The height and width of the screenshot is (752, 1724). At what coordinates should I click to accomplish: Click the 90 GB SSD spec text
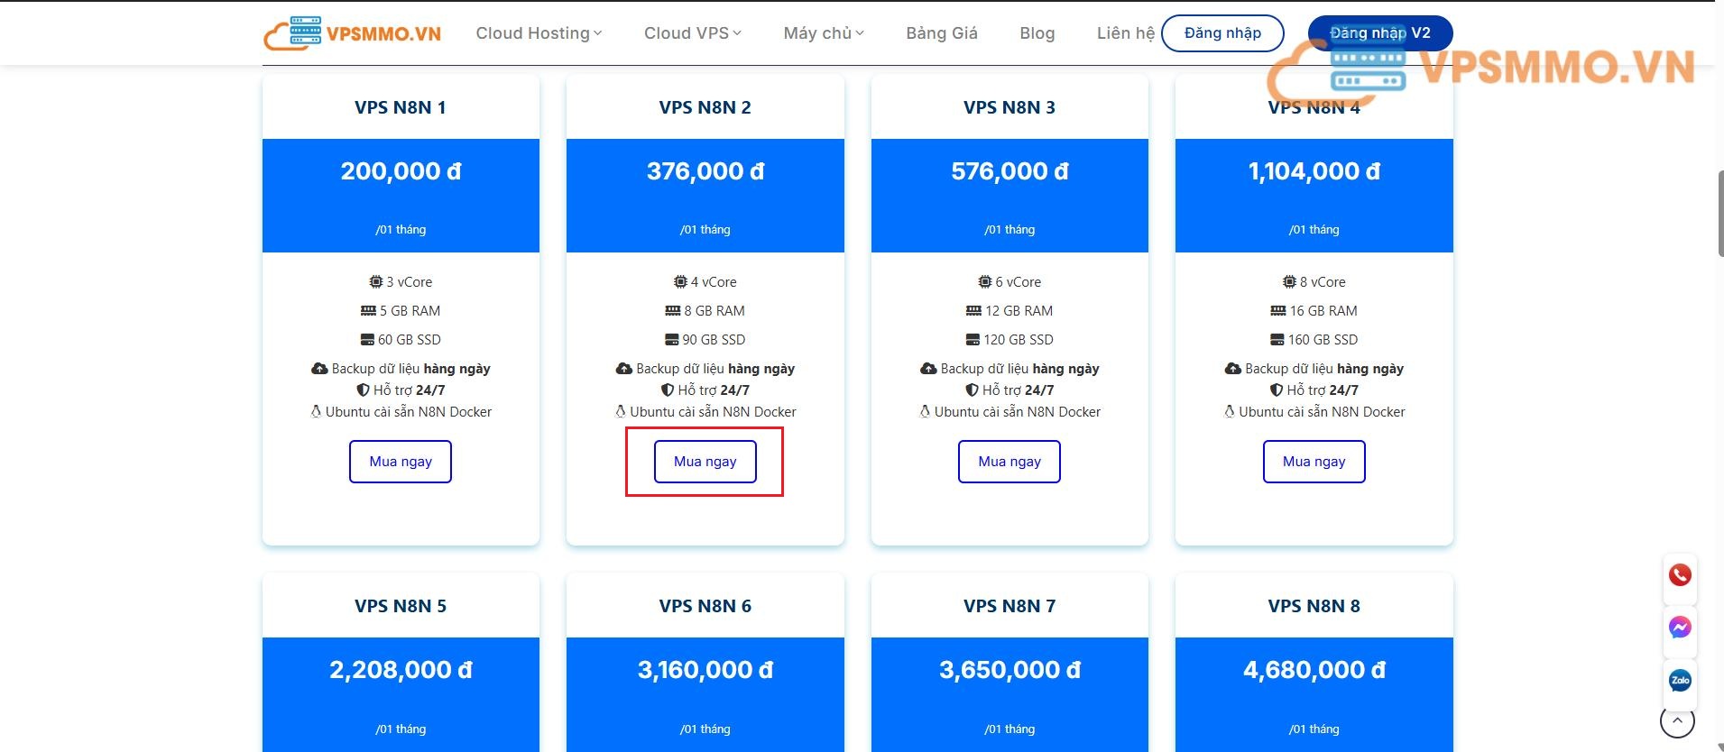[x=714, y=340]
